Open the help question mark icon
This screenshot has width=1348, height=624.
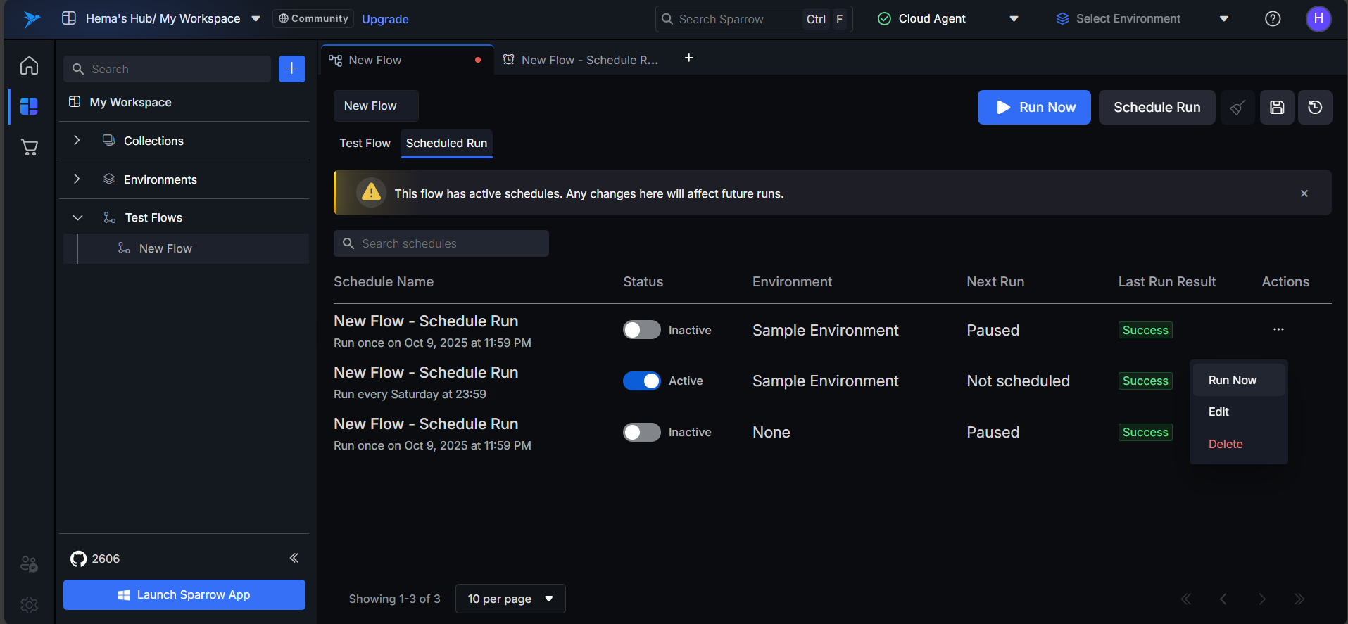coord(1273,19)
